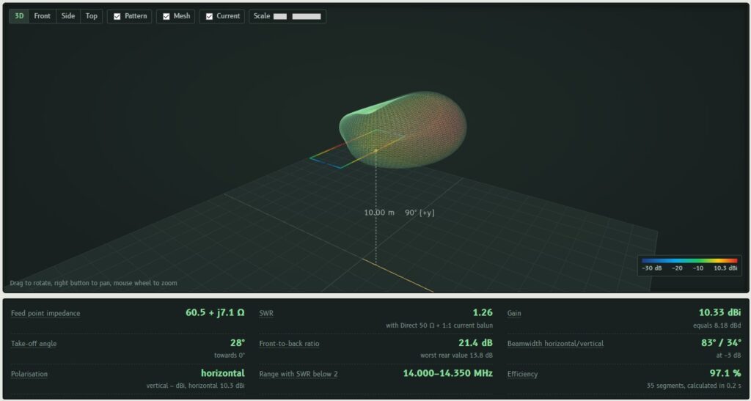This screenshot has height=401, width=751.
Task: Click 'equals 8.18 dBd' text
Action: point(717,325)
